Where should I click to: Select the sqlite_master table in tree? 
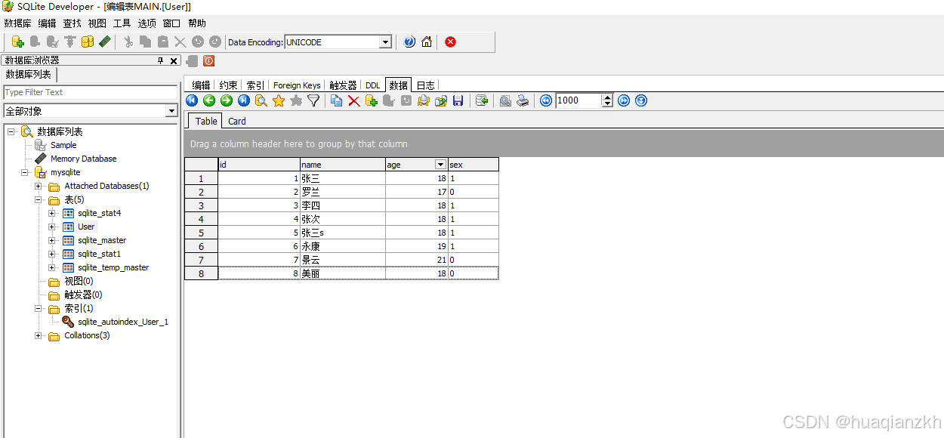[x=102, y=240]
